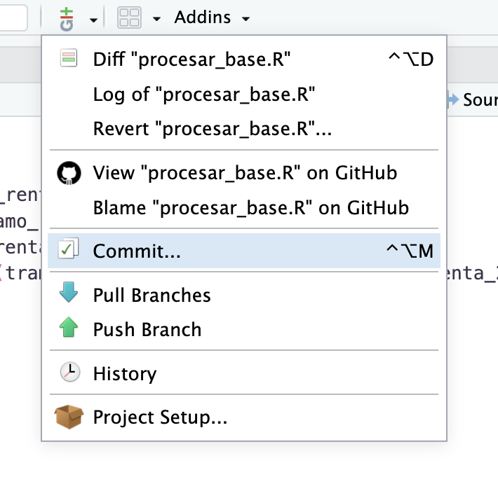
Task: Click the clock icon next to History
Action: point(68,373)
